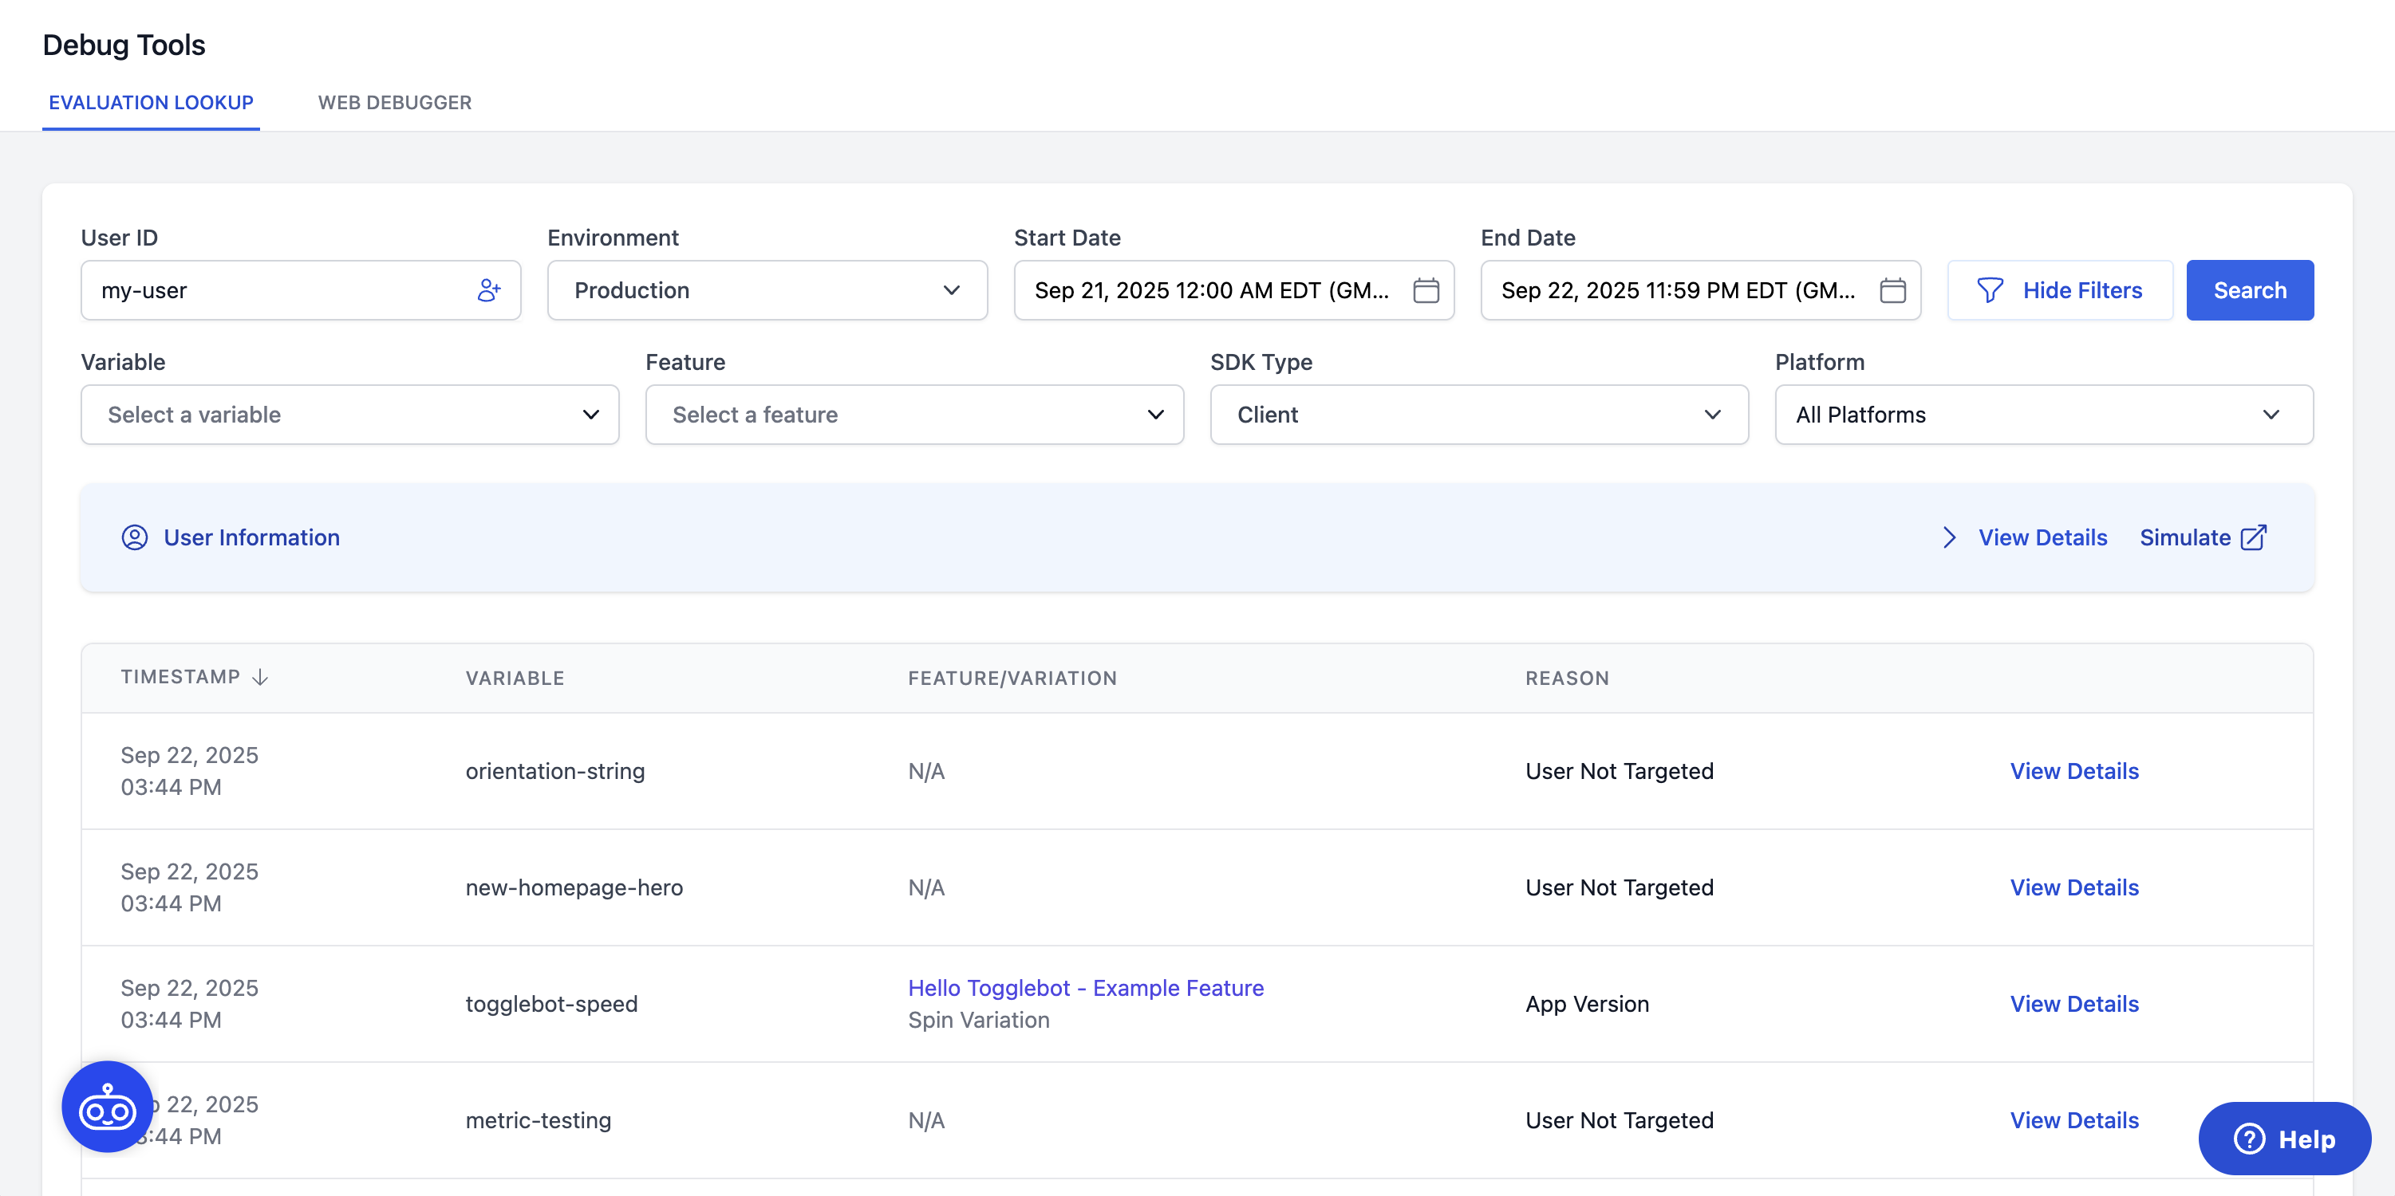View details for the orientation-string evaluation

[x=2074, y=770]
